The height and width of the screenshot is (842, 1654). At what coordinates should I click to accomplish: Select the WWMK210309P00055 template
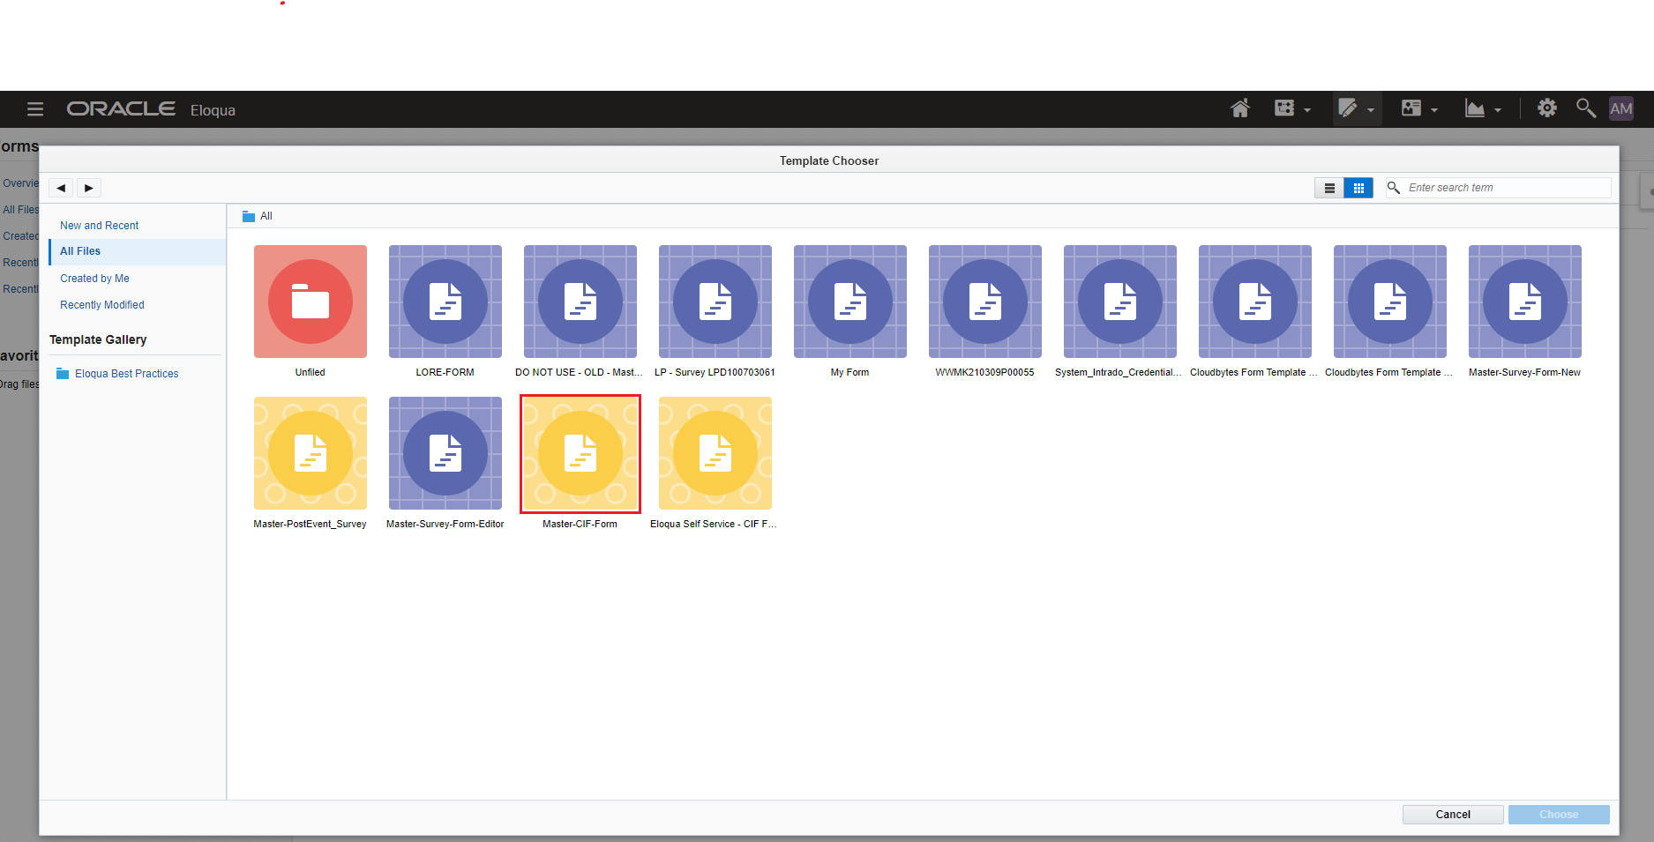point(985,302)
